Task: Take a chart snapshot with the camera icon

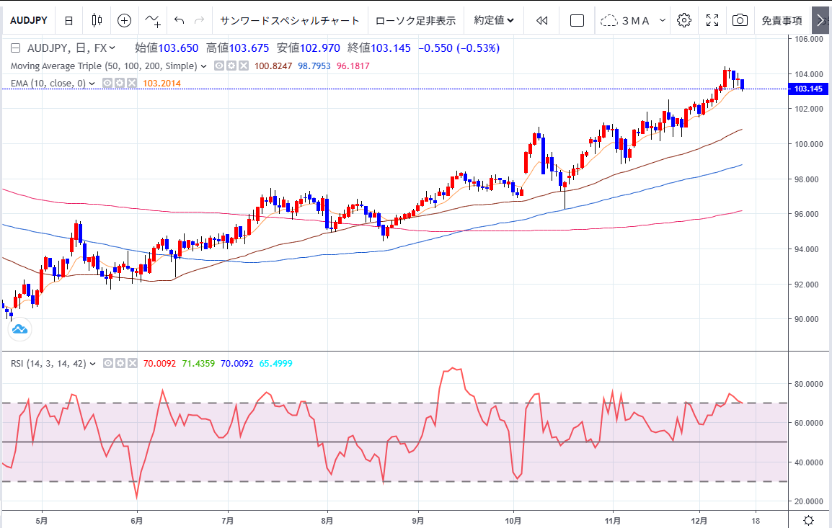Action: (740, 20)
